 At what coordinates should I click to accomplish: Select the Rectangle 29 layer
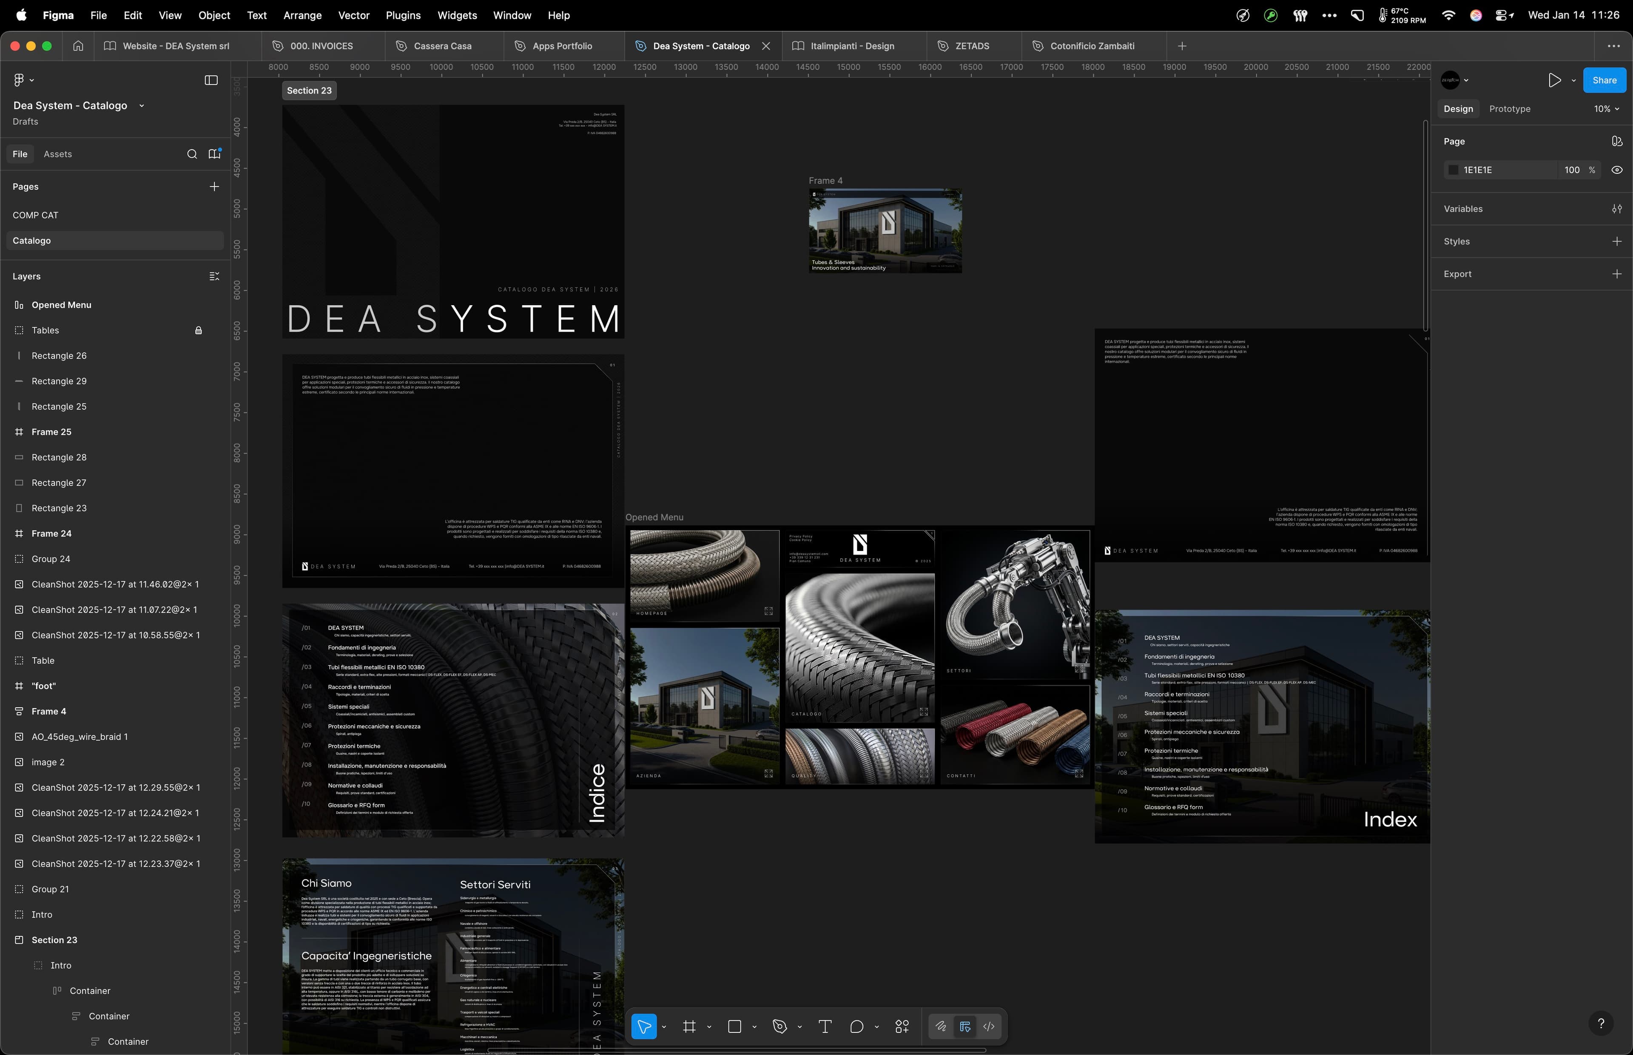[115, 381]
